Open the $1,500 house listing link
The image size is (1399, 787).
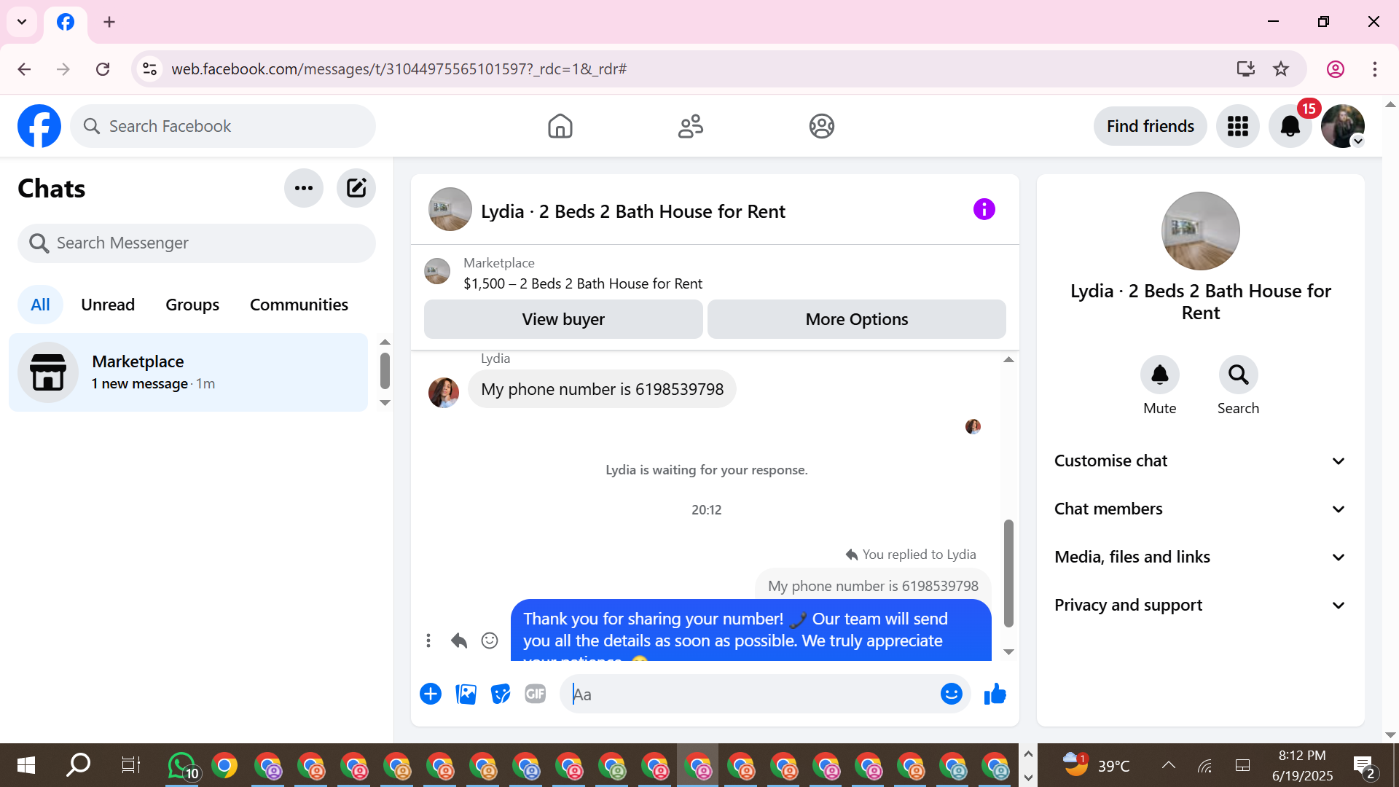coord(583,283)
